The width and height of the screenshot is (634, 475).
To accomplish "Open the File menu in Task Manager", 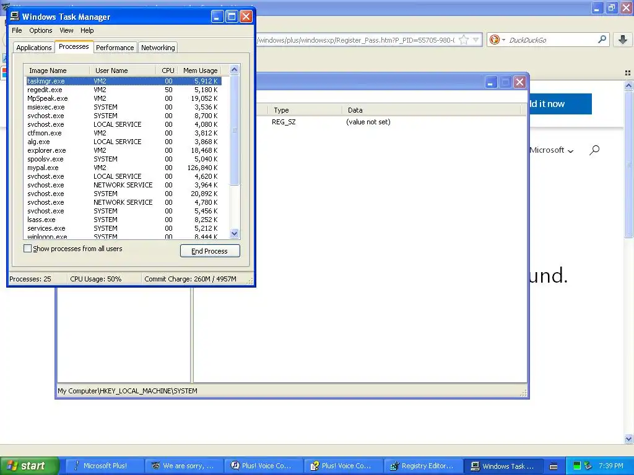I will coord(17,30).
